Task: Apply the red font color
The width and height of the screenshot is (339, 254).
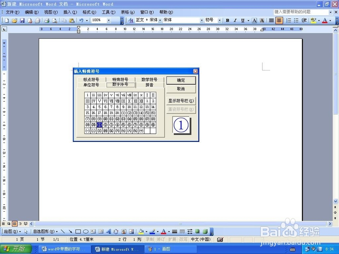Action: click(325, 21)
